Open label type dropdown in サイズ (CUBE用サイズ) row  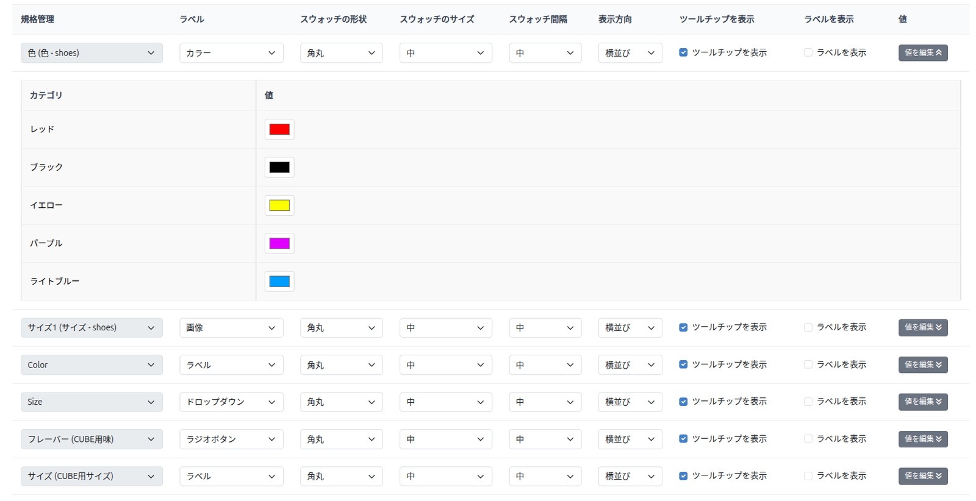click(x=231, y=477)
